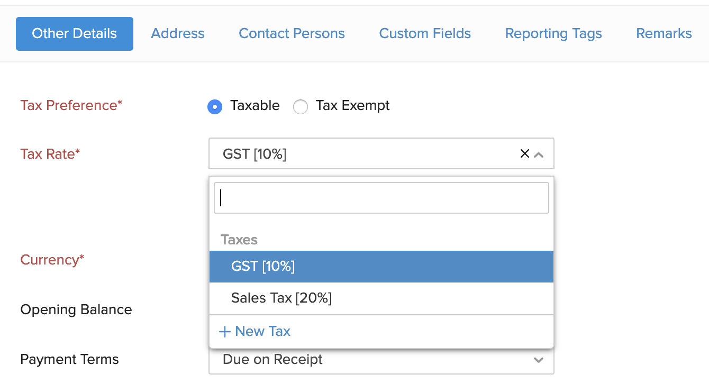Clear the selected Tax Rate value
Viewport: 709px width, 383px height.
[x=524, y=153]
